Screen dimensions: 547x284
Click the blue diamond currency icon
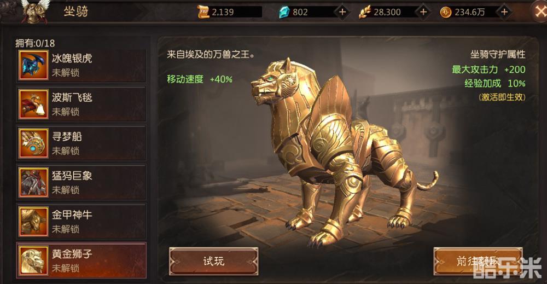tap(284, 12)
